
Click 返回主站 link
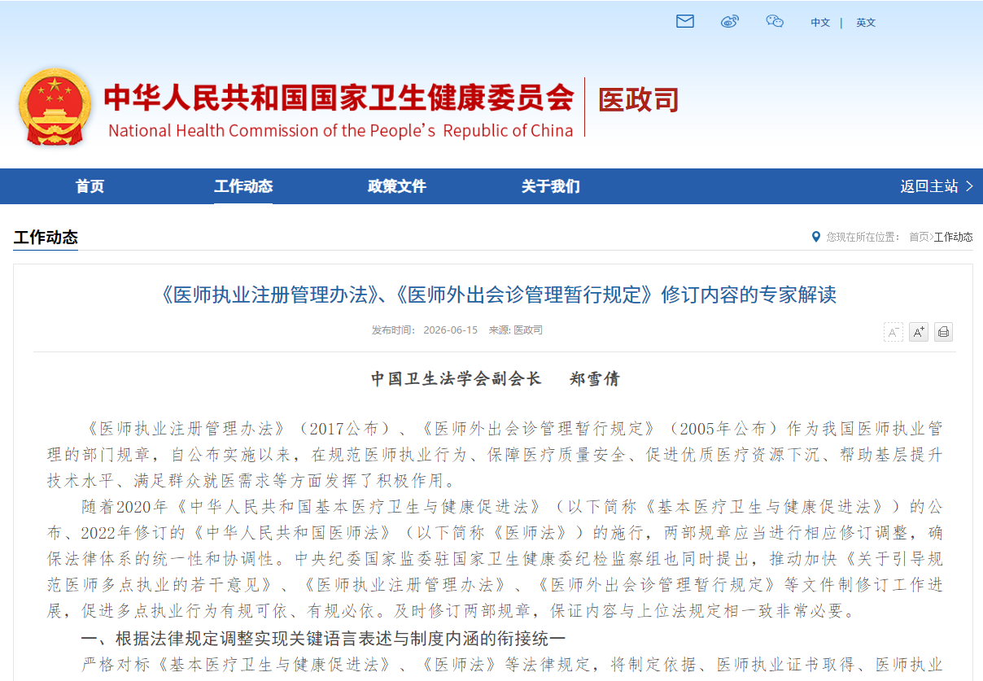click(929, 186)
